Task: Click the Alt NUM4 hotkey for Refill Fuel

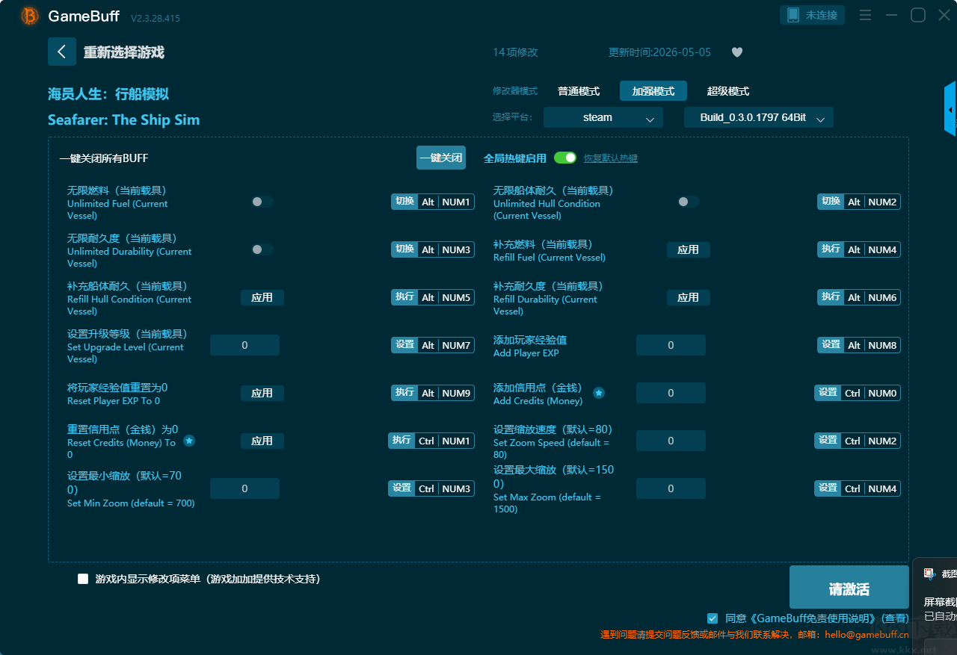Action: 859,249
